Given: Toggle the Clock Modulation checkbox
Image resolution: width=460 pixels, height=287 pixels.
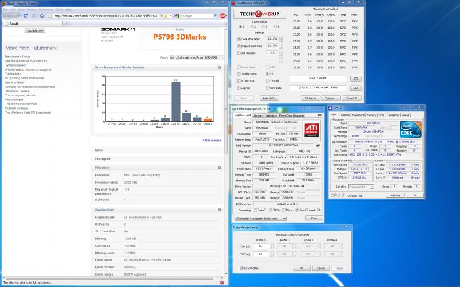Looking at the screenshot, I should pyautogui.click(x=239, y=39).
